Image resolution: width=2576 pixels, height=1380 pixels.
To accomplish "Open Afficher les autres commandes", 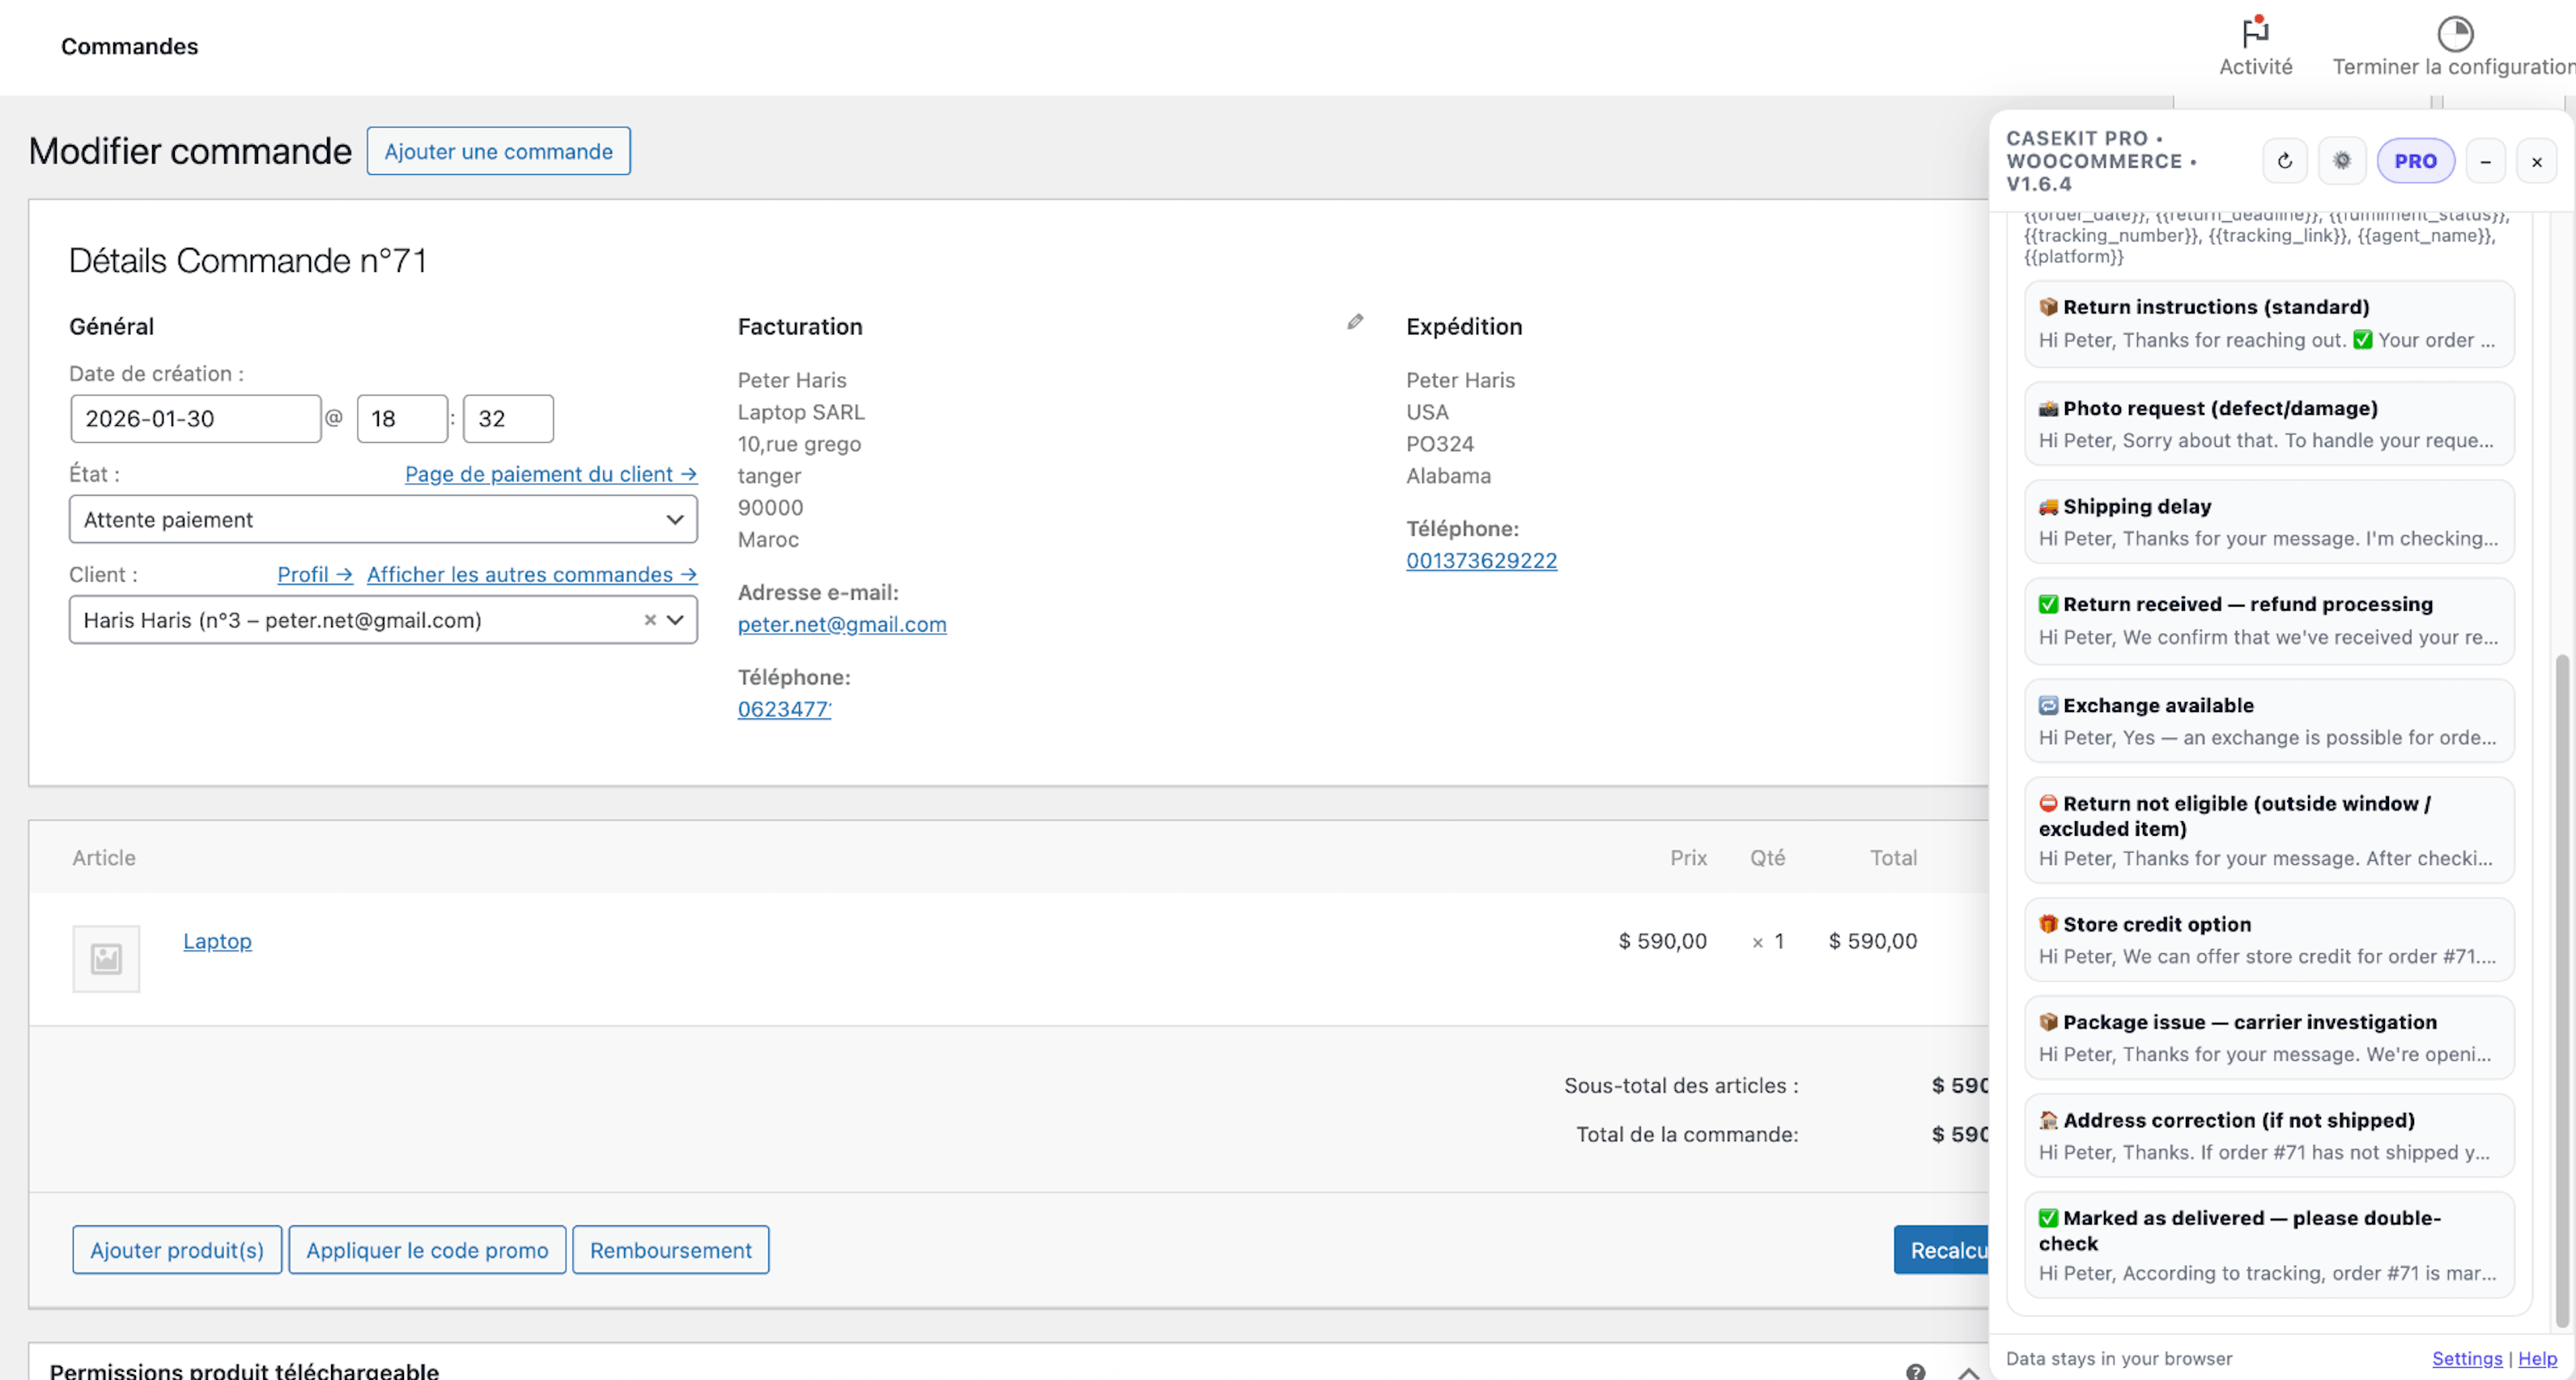I will (x=531, y=574).
